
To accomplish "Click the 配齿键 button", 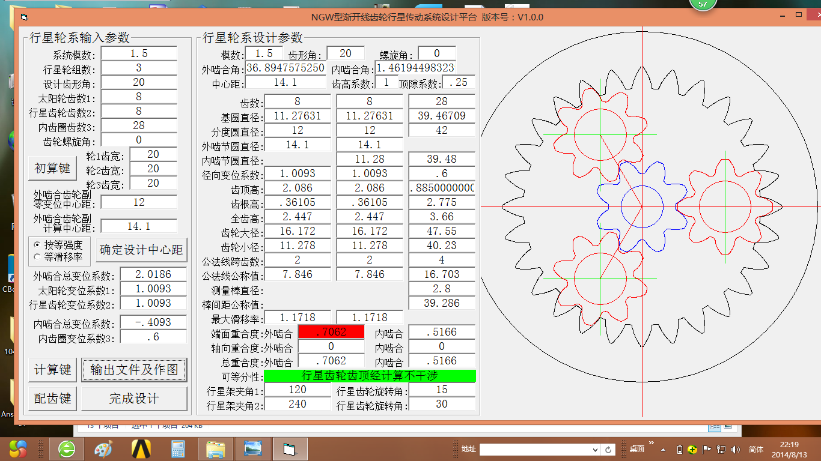I will (52, 399).
